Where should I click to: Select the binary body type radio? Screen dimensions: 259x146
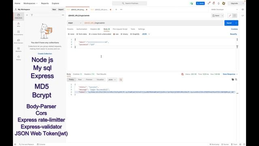[x=121, y=34]
